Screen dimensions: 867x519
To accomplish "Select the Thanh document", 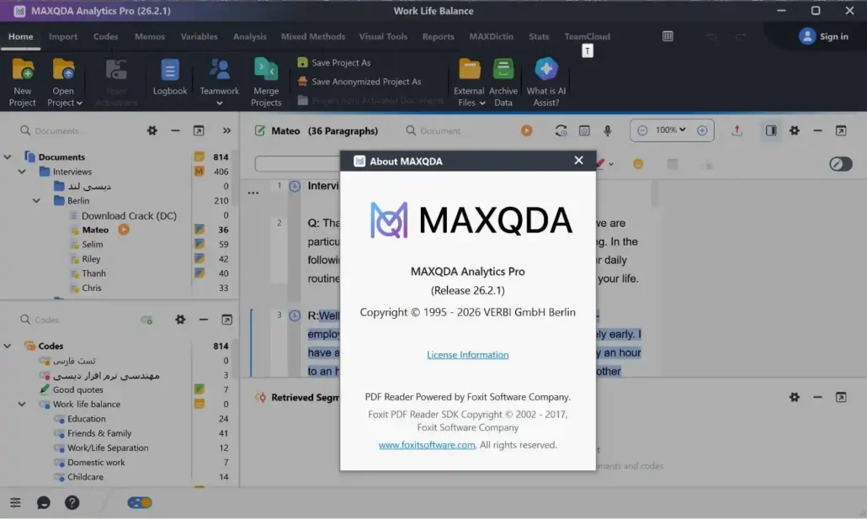I will [x=93, y=273].
